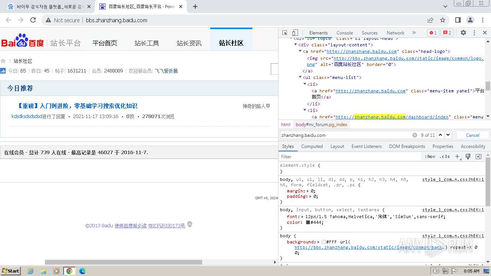
Task: Collapse the div layout-content node
Action: click(296, 45)
